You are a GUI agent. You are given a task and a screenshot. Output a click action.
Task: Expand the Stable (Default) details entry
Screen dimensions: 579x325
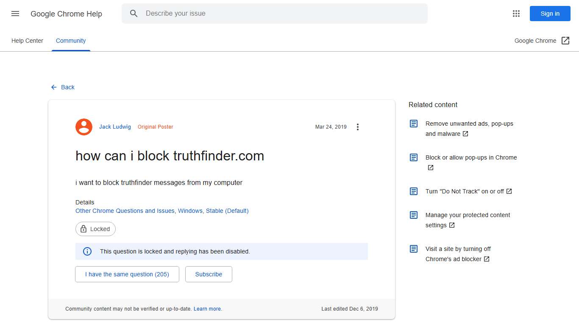click(227, 210)
